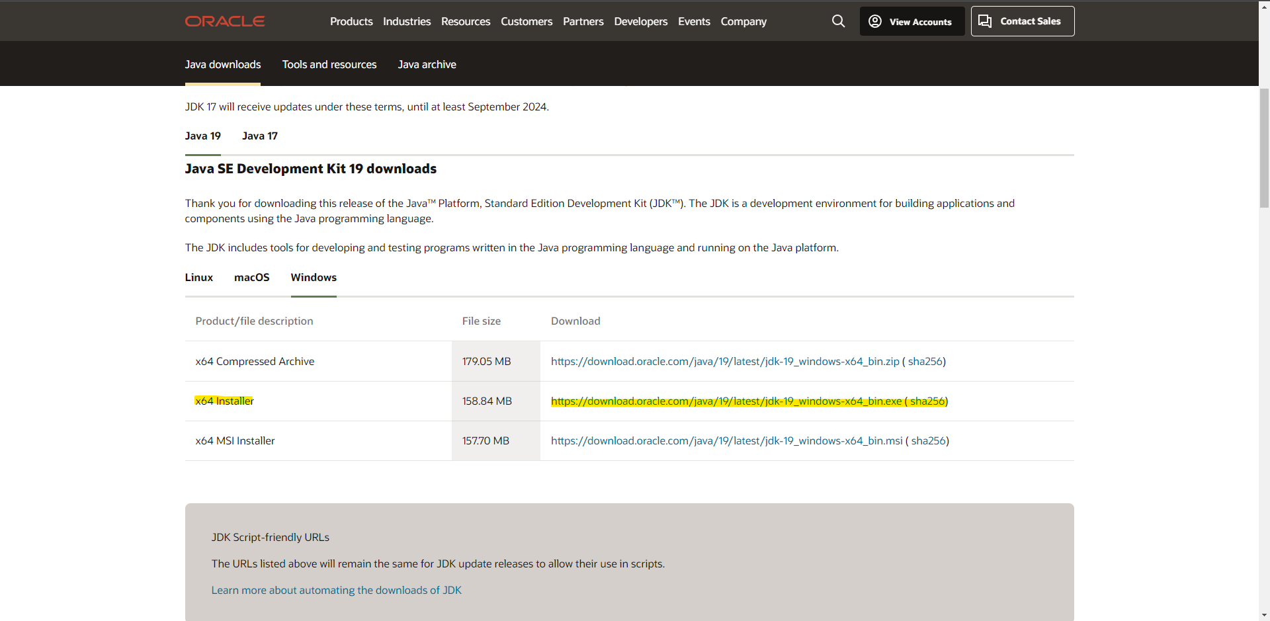
Task: Click the 158.84 MB file size
Action: pyautogui.click(x=487, y=401)
